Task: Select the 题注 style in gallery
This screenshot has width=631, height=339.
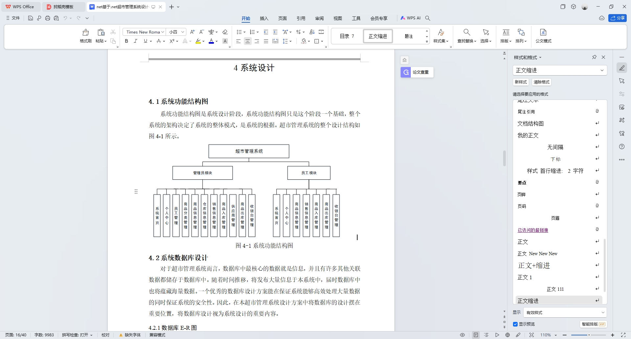Action: point(409,36)
